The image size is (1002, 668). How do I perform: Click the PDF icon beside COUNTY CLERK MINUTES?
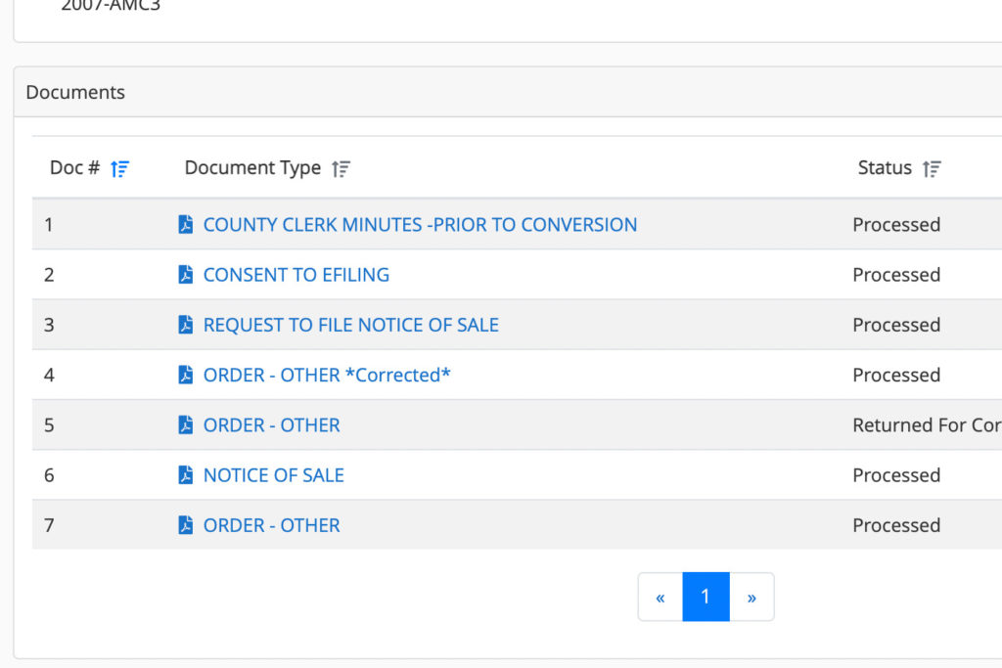[186, 225]
